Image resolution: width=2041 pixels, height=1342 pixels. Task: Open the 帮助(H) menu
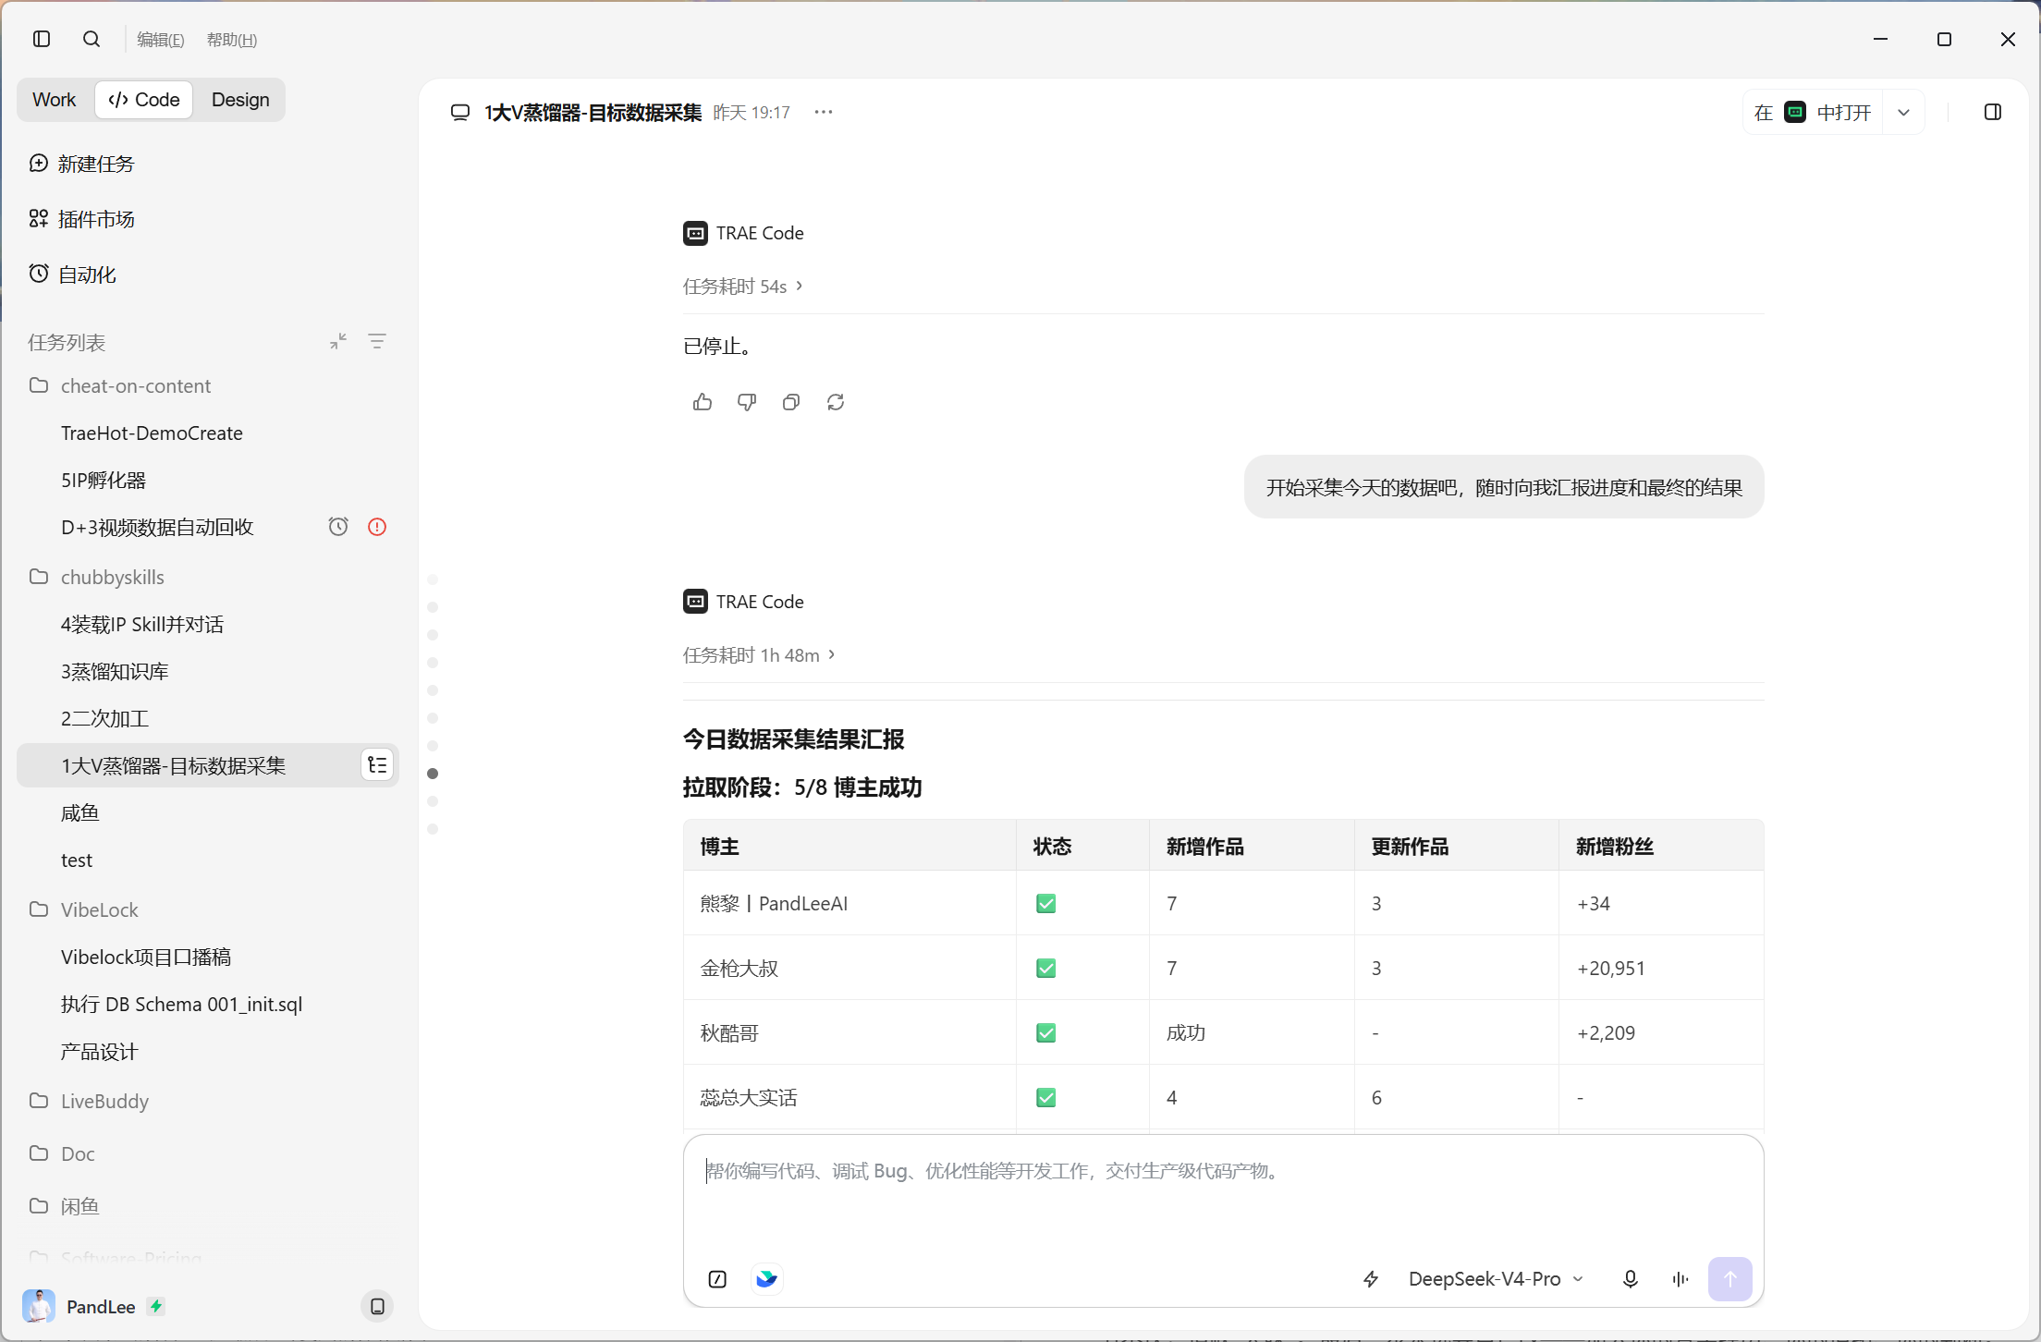[x=232, y=40]
